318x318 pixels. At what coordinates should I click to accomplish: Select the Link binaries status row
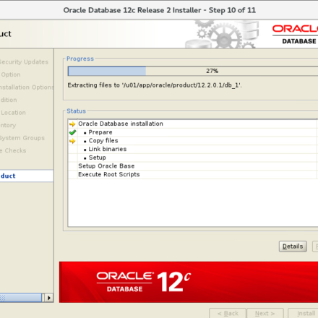[192, 149]
